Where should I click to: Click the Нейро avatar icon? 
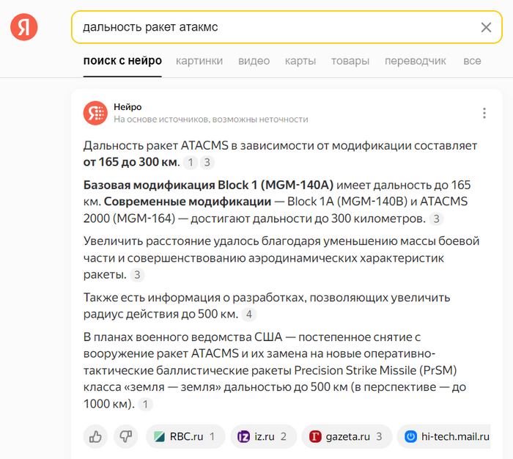point(95,113)
